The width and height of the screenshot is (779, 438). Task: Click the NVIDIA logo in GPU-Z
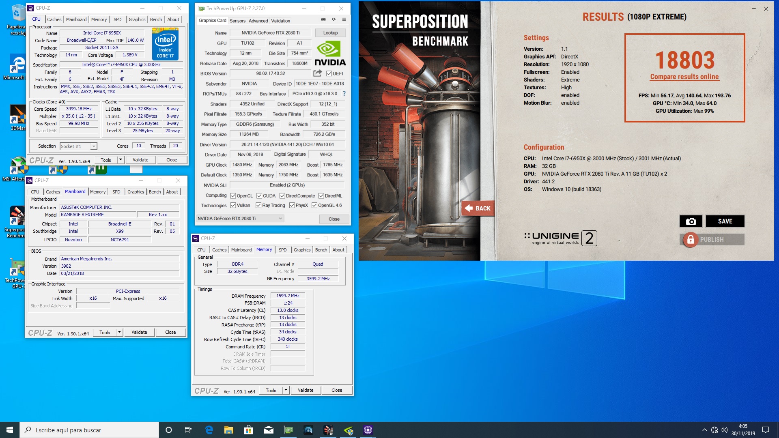330,54
